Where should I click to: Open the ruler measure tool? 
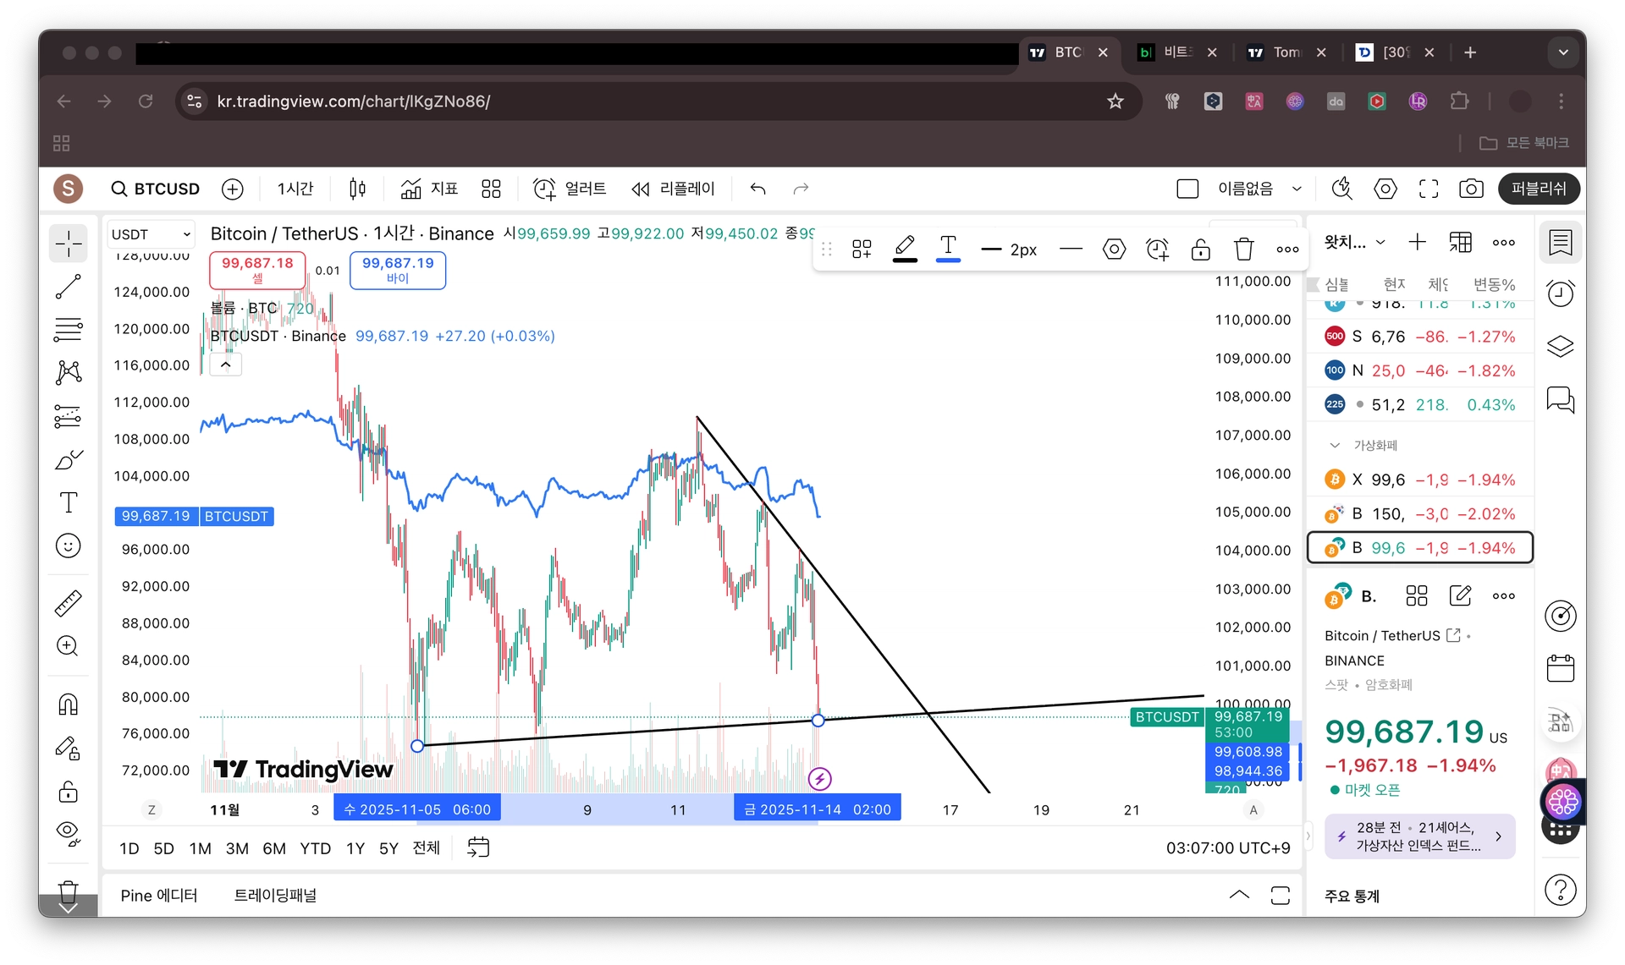(68, 603)
